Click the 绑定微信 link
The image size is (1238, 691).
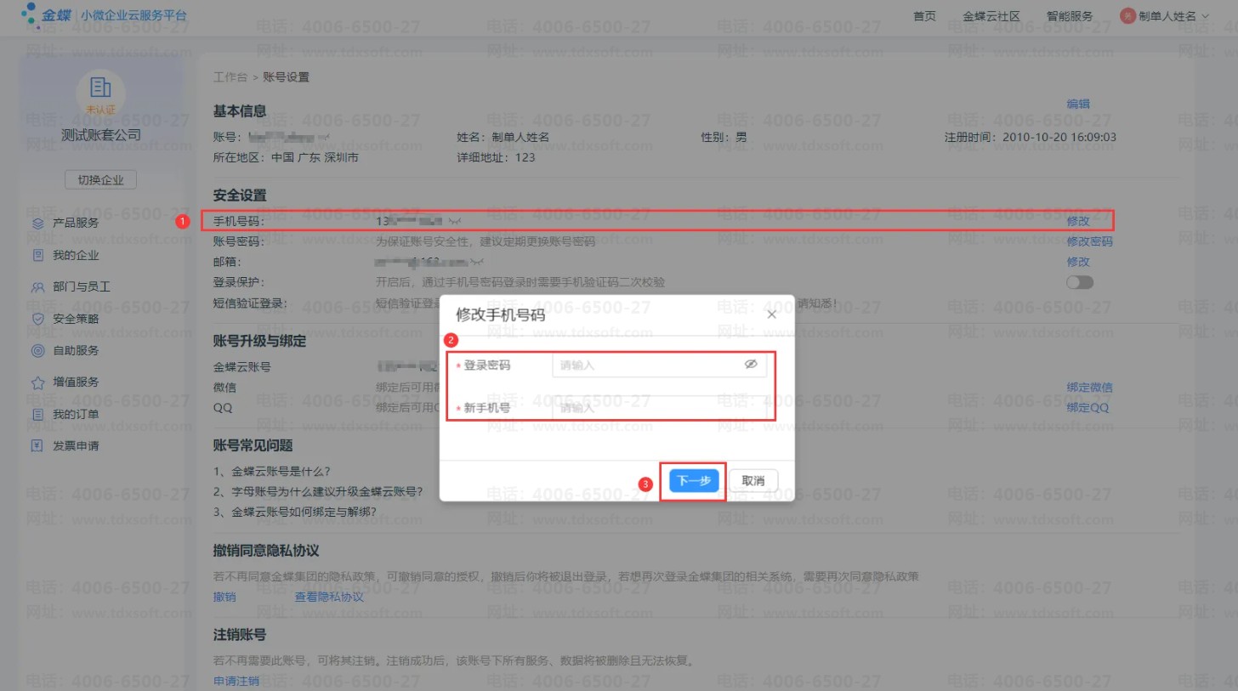[x=1089, y=388]
